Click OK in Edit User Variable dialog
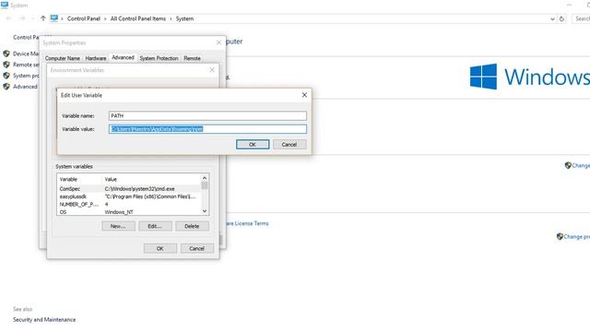 point(253,145)
